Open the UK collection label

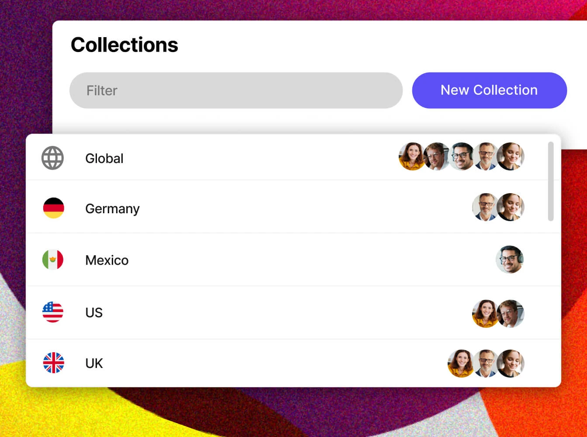point(94,363)
